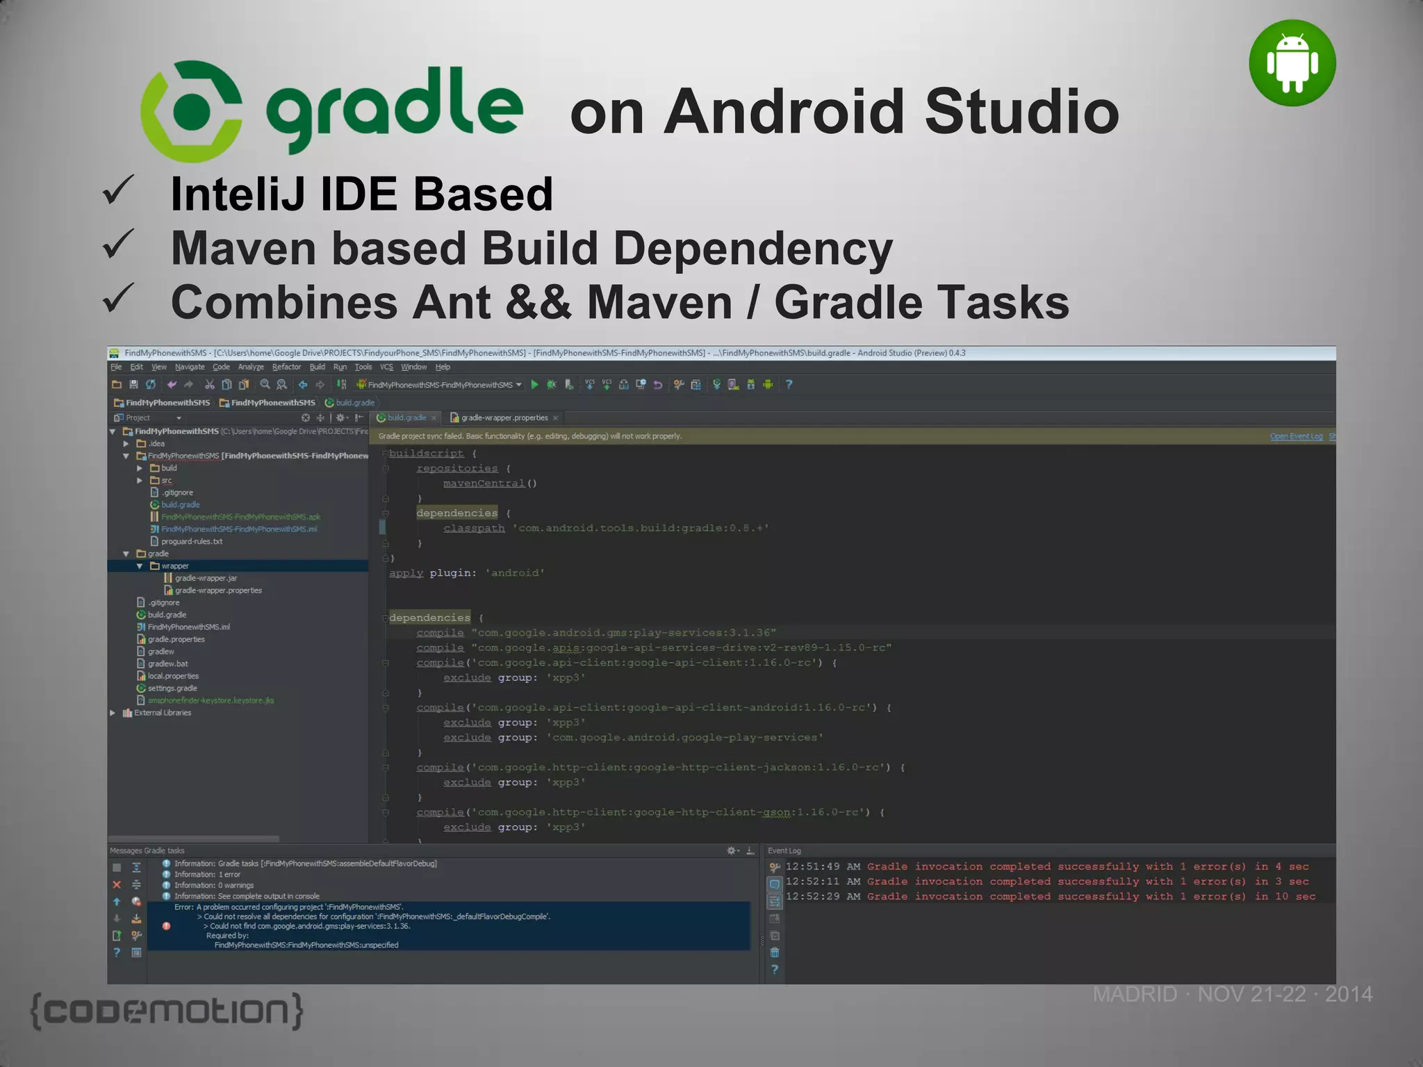Click the VCS Update Project icon
This screenshot has width=1423, height=1067.
(x=590, y=384)
